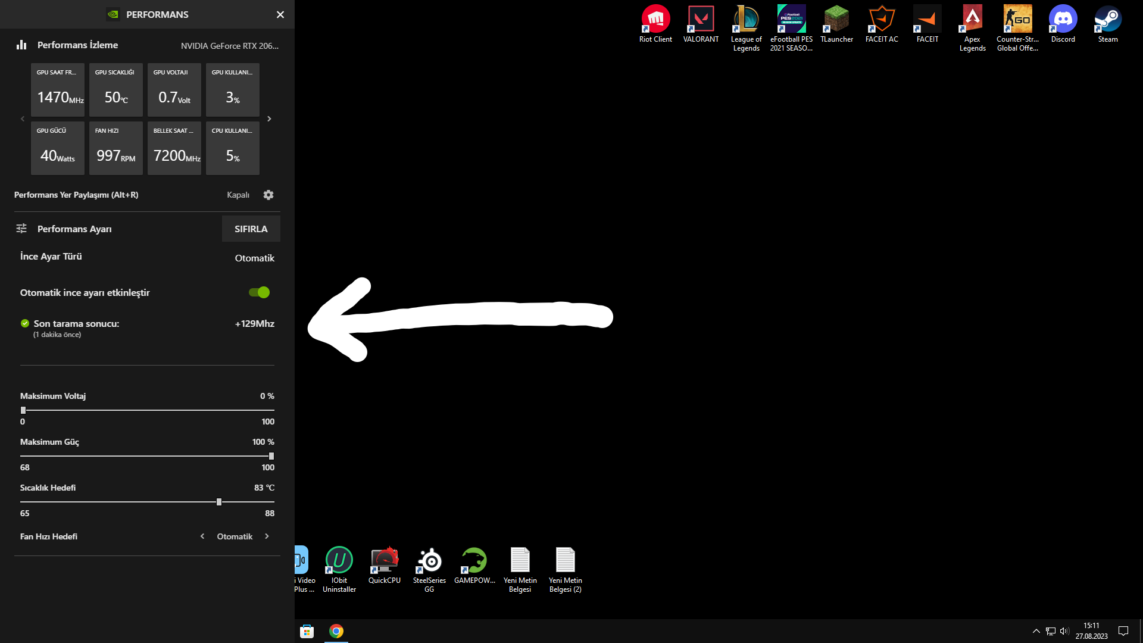Viewport: 1143px width, 643px height.
Task: Open the SteelSeries GG desktop icon
Action: 429,561
